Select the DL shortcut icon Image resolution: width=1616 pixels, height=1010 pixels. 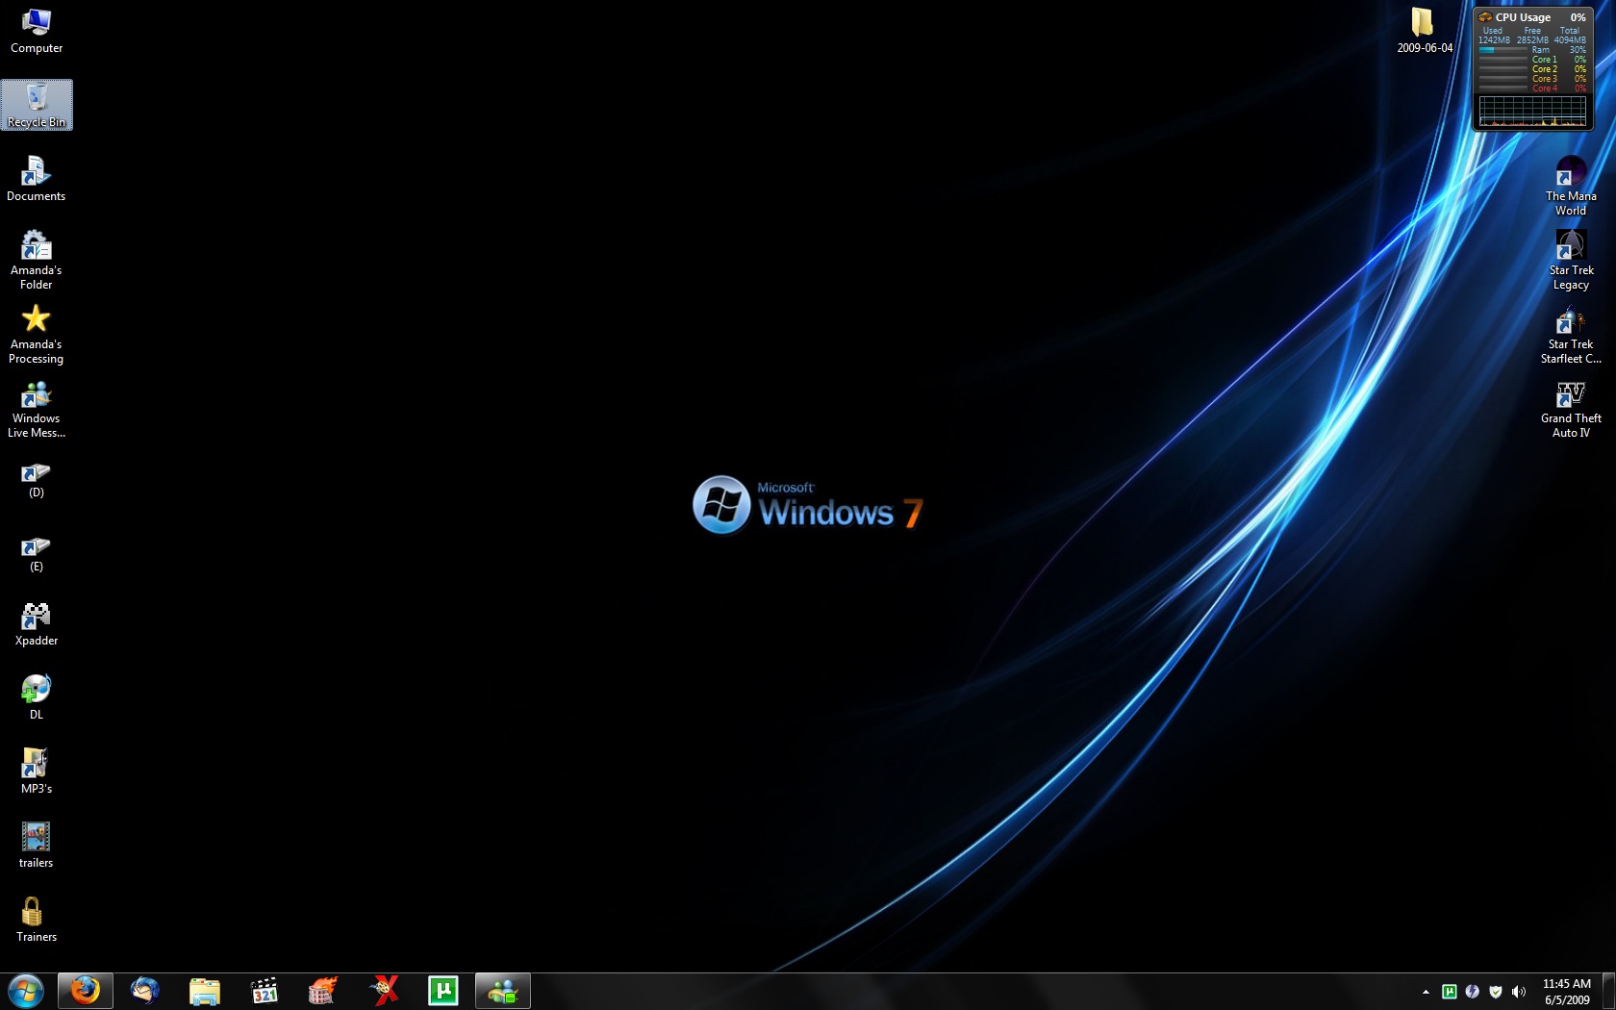(x=36, y=697)
